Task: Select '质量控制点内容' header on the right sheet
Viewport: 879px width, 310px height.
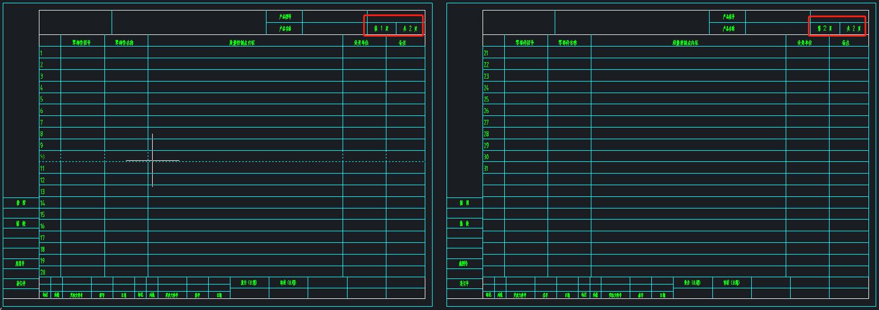Action: [x=685, y=43]
